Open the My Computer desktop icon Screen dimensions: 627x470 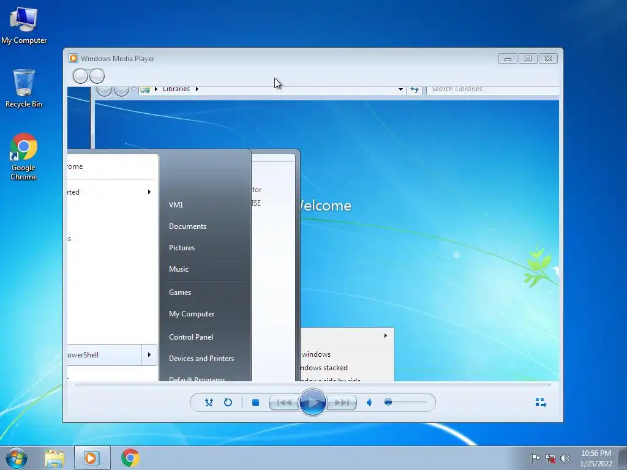[24, 24]
